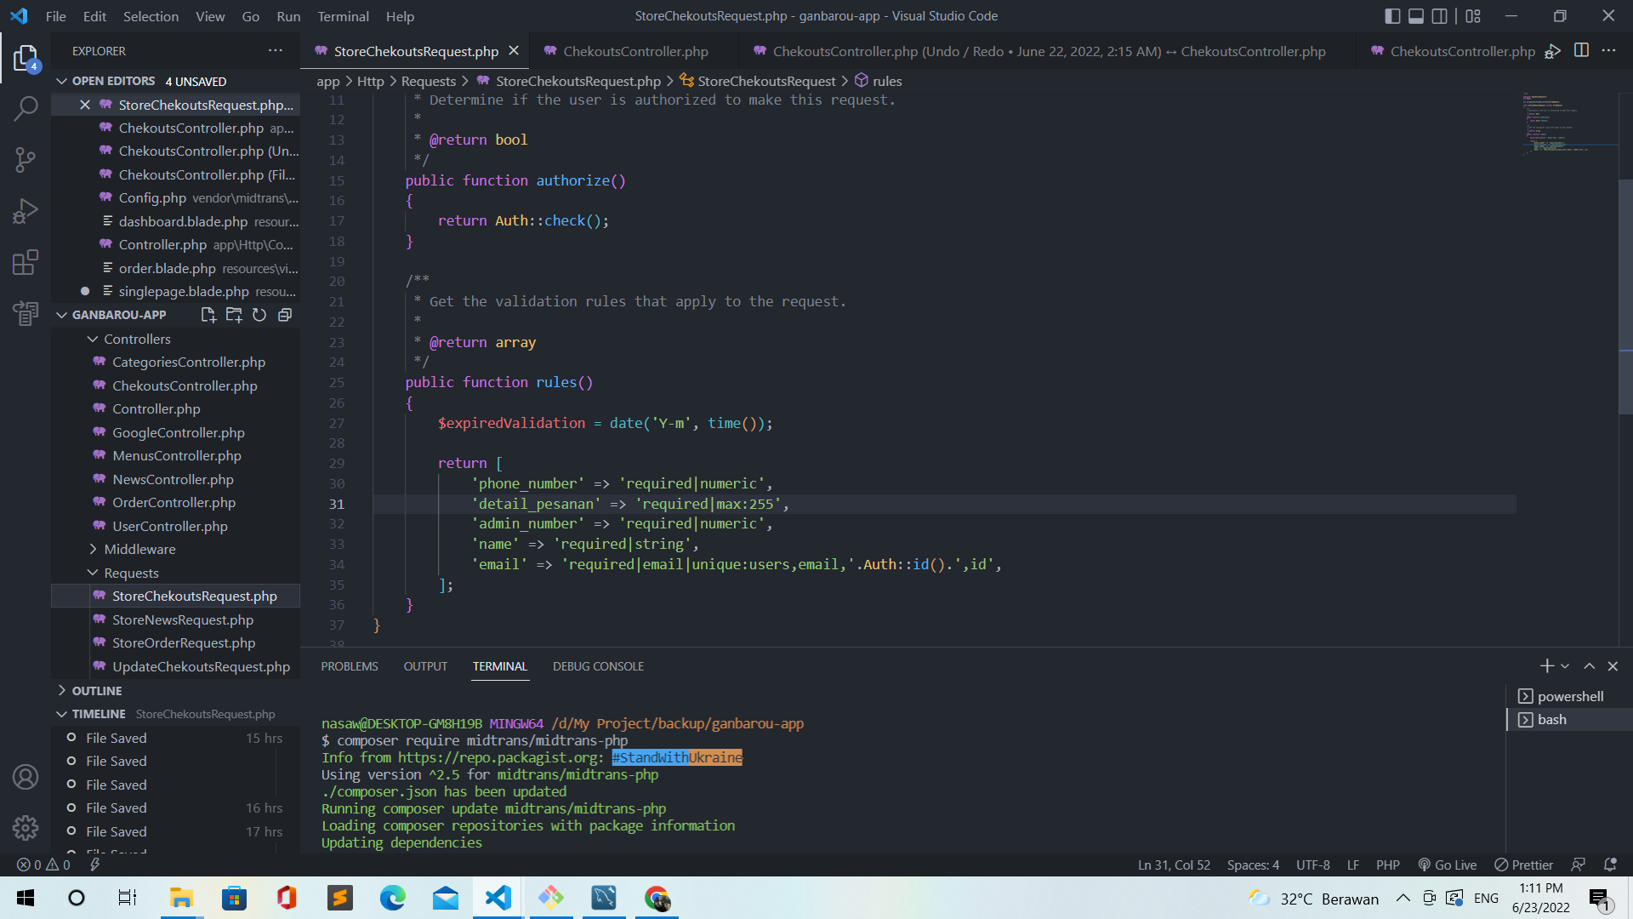1633x919 pixels.
Task: Click New File icon in GANBAROU-APP header
Action: pos(208,315)
